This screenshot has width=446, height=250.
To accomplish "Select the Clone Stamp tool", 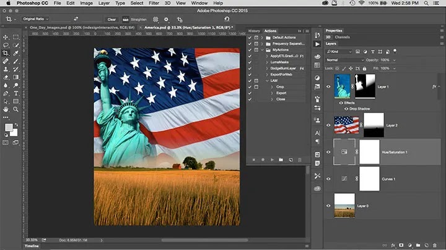I will [6, 69].
